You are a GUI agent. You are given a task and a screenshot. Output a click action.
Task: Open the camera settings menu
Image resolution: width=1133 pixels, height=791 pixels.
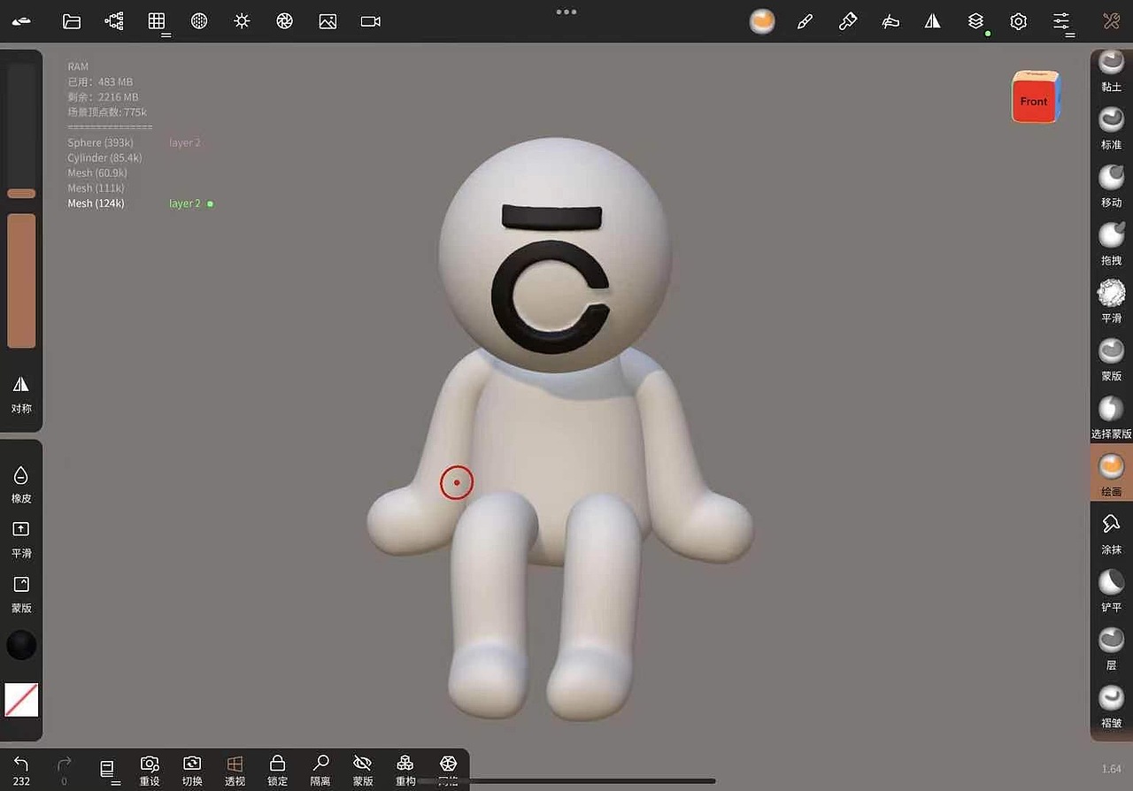pos(371,21)
